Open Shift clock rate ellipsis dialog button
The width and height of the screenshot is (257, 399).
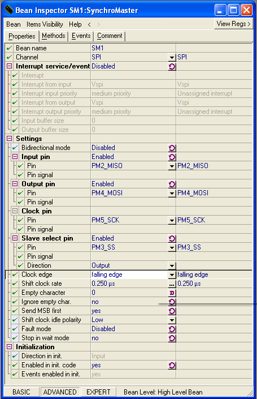pos(172,284)
